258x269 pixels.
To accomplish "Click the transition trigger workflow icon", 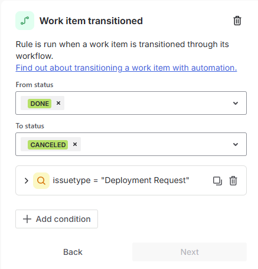I will pos(25,21).
